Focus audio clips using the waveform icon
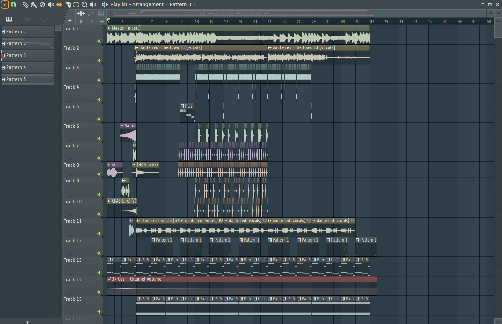Viewport: 502px width, 324px height. (81, 13)
